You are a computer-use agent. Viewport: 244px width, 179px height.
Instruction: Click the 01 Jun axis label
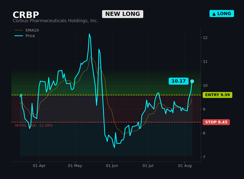[x=112, y=166]
